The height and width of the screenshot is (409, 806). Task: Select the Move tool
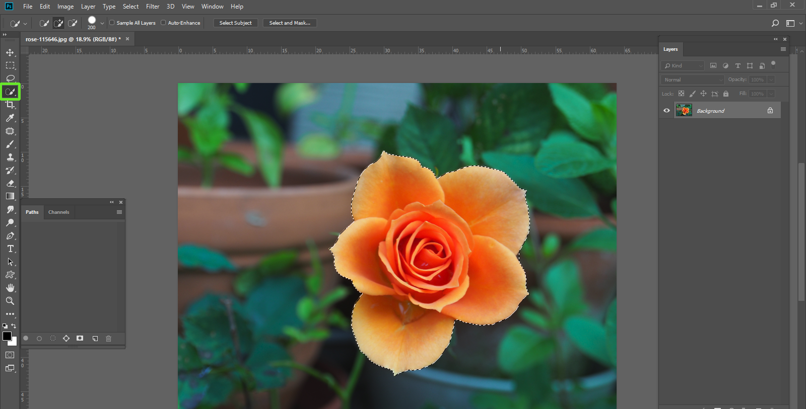(10, 52)
